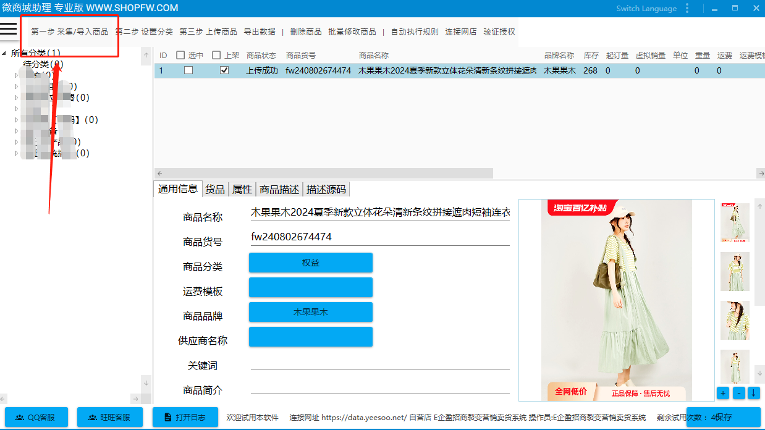Screen dimensions: 765x430
Task: Toggle the 选中 header checkbox
Action: 180,56
